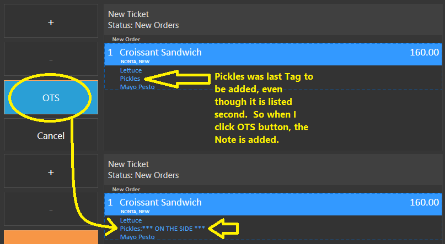The image size is (445, 244).
Task: Click the Cancel button
Action: tap(51, 135)
